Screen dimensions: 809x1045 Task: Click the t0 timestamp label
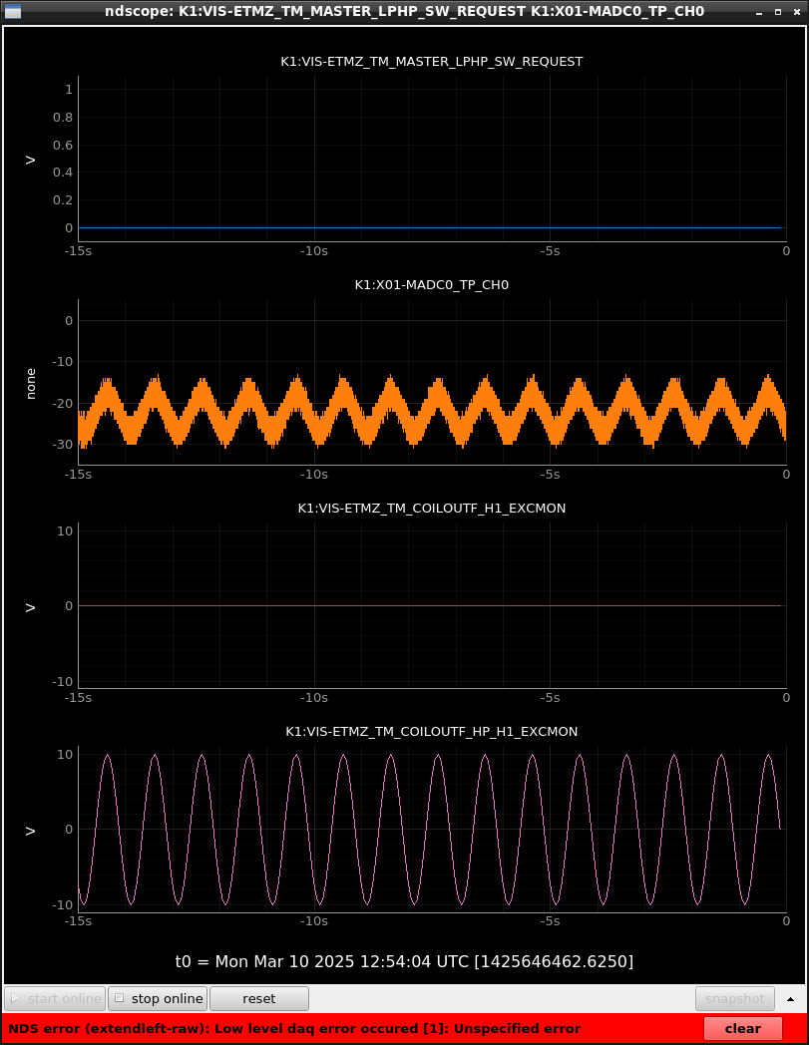[404, 961]
